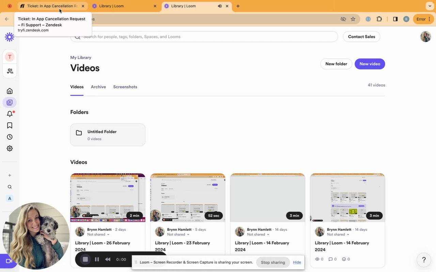
Task: Open the 26 February video thumbnail
Action: [108, 198]
